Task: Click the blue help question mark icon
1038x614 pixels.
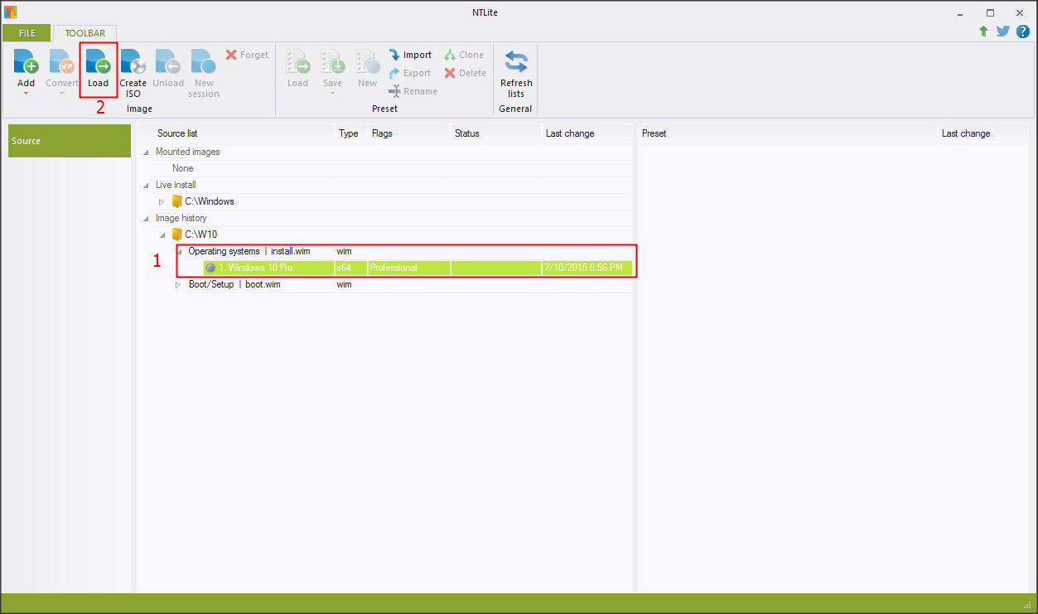Action: coord(1022,31)
